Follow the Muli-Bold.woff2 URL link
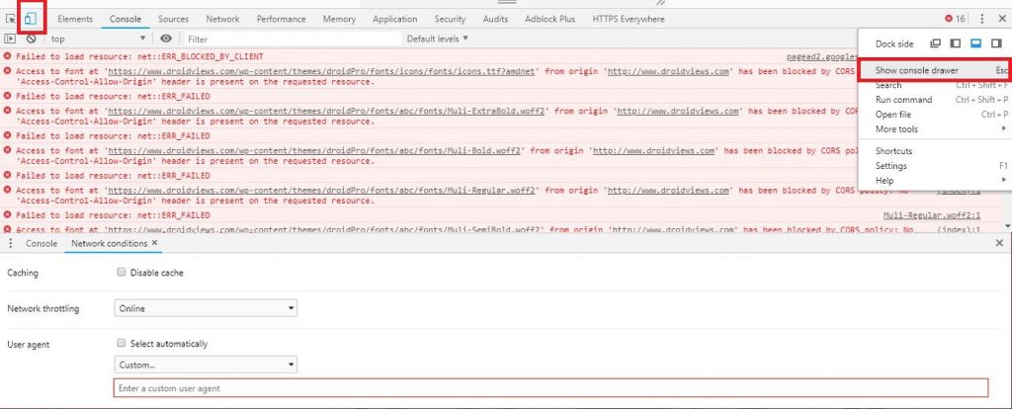The height and width of the screenshot is (409, 1012). 314,151
